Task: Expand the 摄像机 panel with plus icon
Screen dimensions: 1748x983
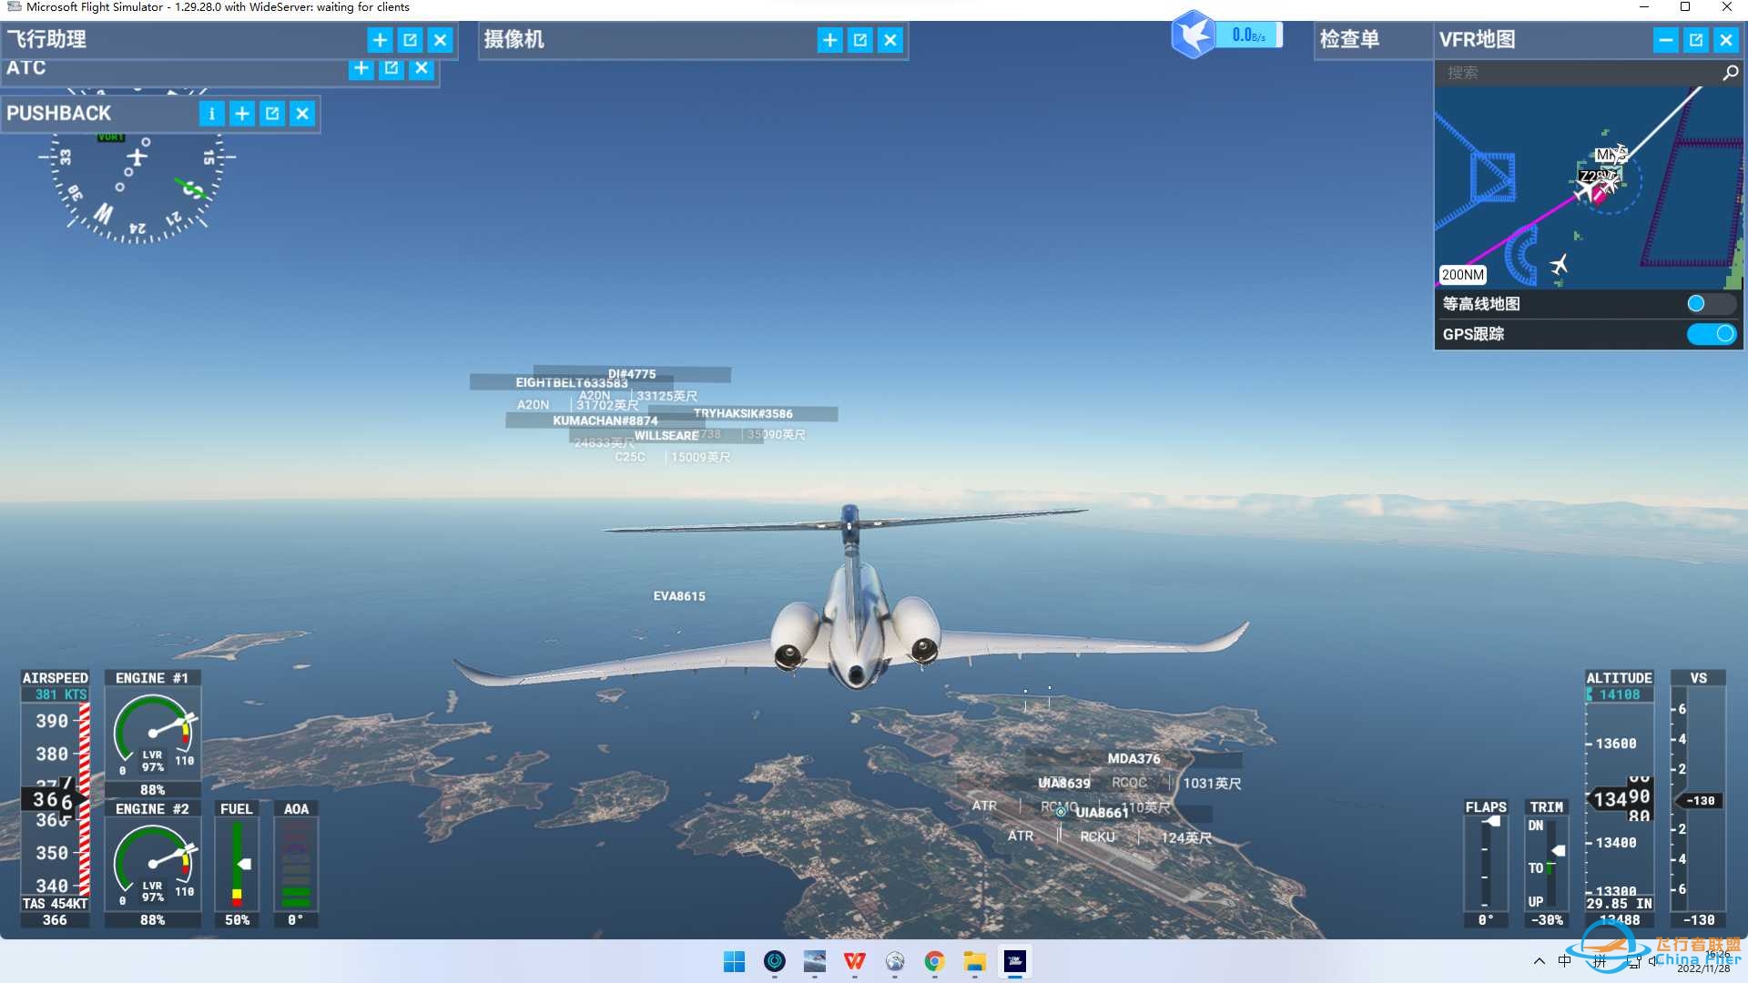Action: click(x=829, y=40)
